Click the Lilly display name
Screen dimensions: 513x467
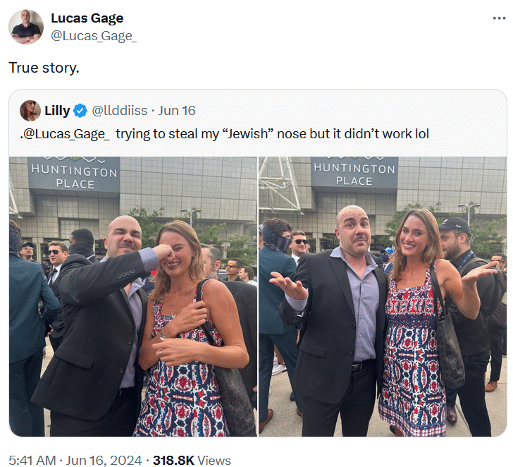57,111
